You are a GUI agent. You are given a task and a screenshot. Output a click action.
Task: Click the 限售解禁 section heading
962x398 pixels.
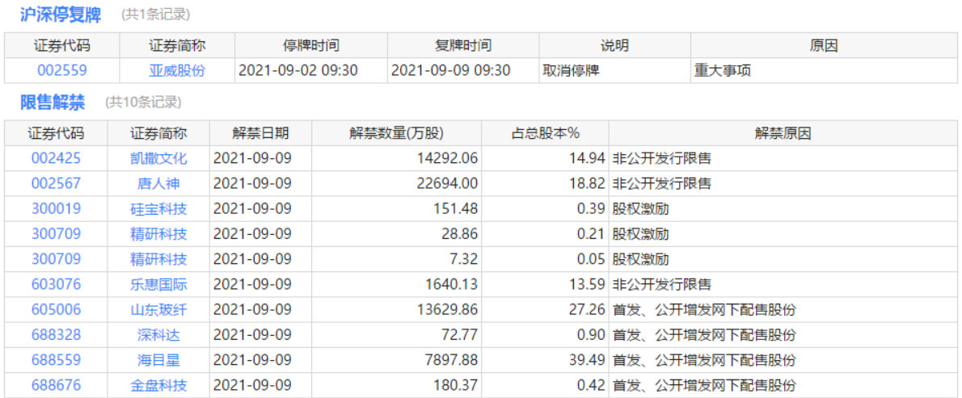coord(53,102)
